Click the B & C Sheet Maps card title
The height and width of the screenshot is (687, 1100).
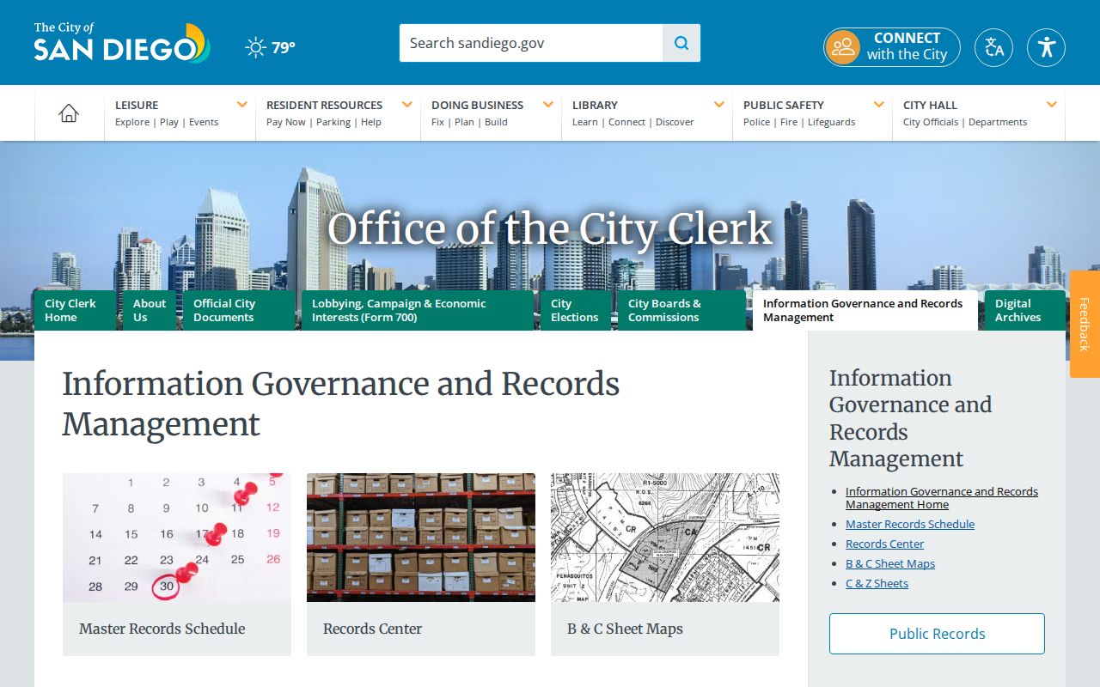tap(625, 629)
